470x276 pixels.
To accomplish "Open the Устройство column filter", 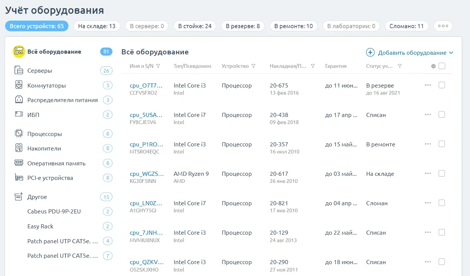I will coord(253,66).
